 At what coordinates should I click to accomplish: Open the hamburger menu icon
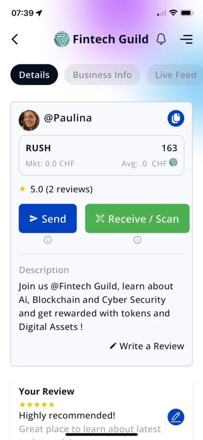point(186,39)
